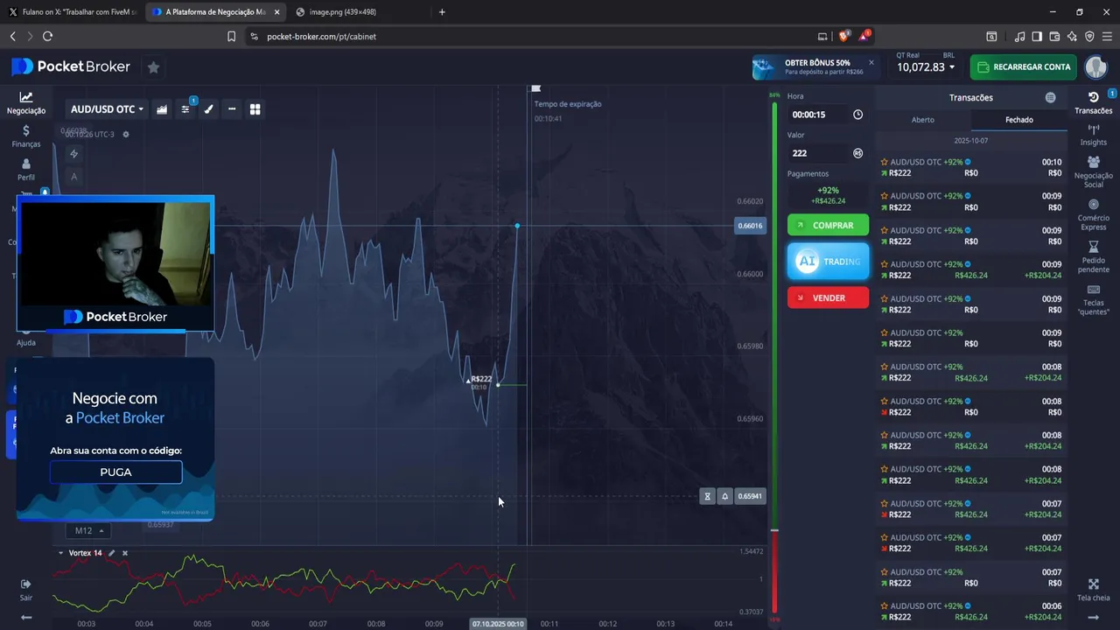Open indicators settings sliders icon
1120x630 pixels.
[185, 109]
